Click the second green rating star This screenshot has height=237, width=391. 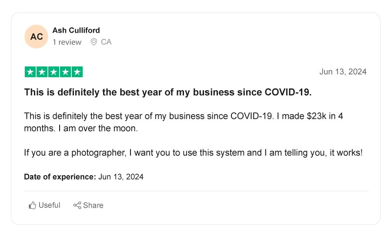42,72
